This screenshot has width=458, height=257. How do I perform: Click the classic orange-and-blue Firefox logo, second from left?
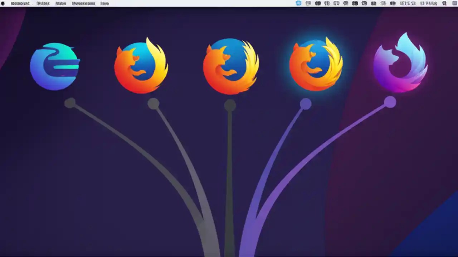point(141,66)
